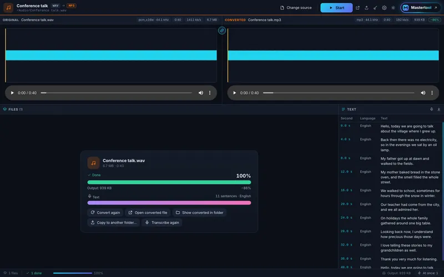
Task: Click the 'Output: 939 KB' status bar entry
Action: (396, 273)
